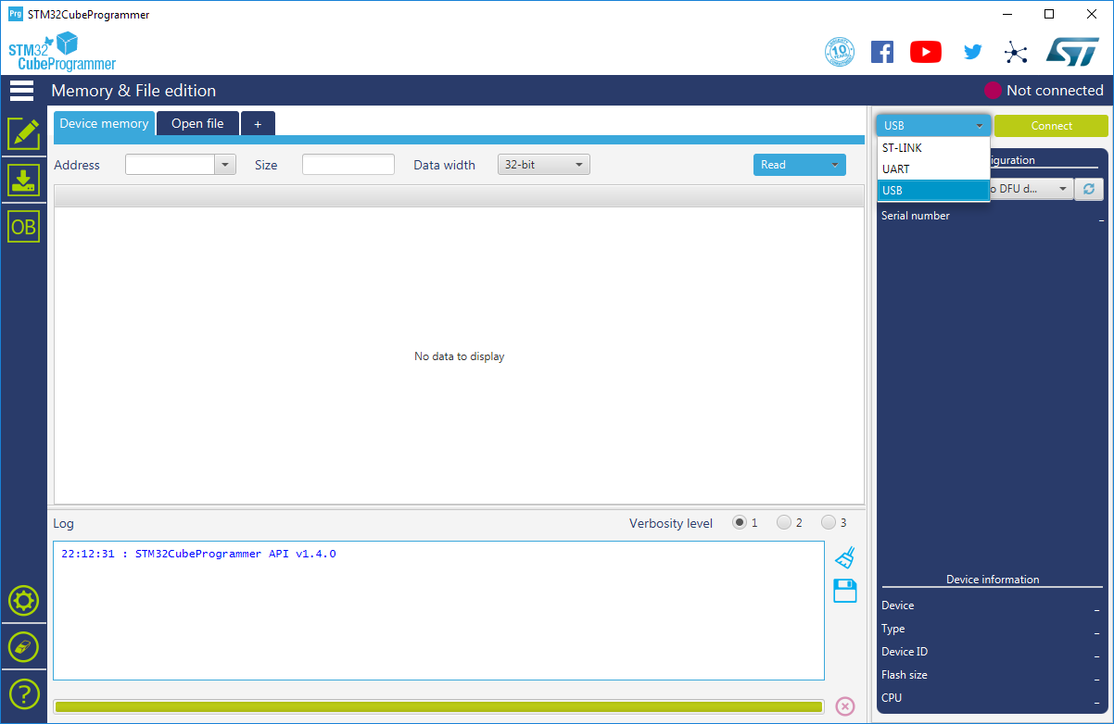Image resolution: width=1114 pixels, height=724 pixels.
Task: Click the 10 years anniversary badge
Action: click(840, 52)
